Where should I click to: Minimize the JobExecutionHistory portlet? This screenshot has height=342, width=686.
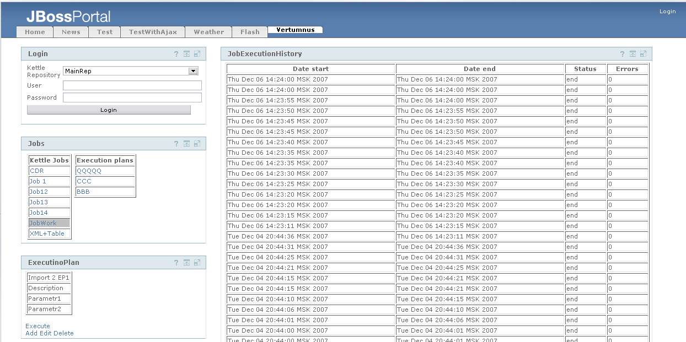633,54
